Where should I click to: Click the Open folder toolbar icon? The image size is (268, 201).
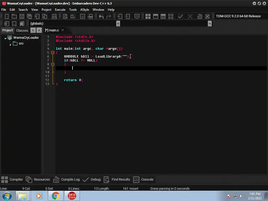[14, 16]
